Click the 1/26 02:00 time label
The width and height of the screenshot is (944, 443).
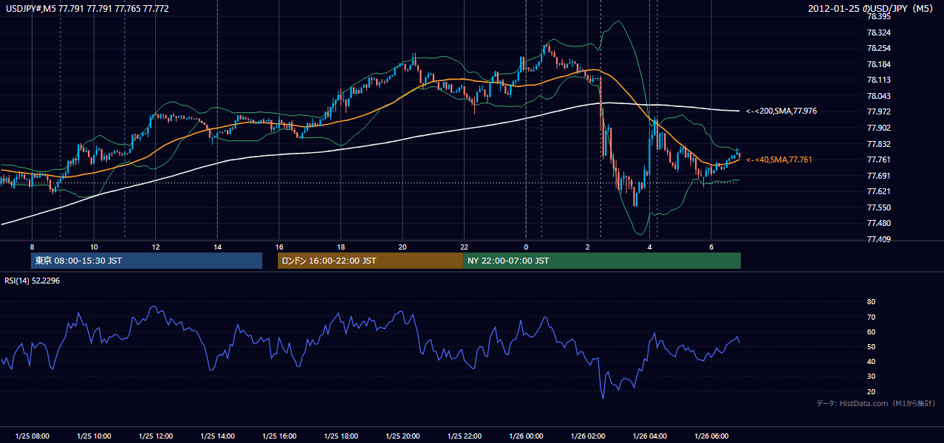587,436
